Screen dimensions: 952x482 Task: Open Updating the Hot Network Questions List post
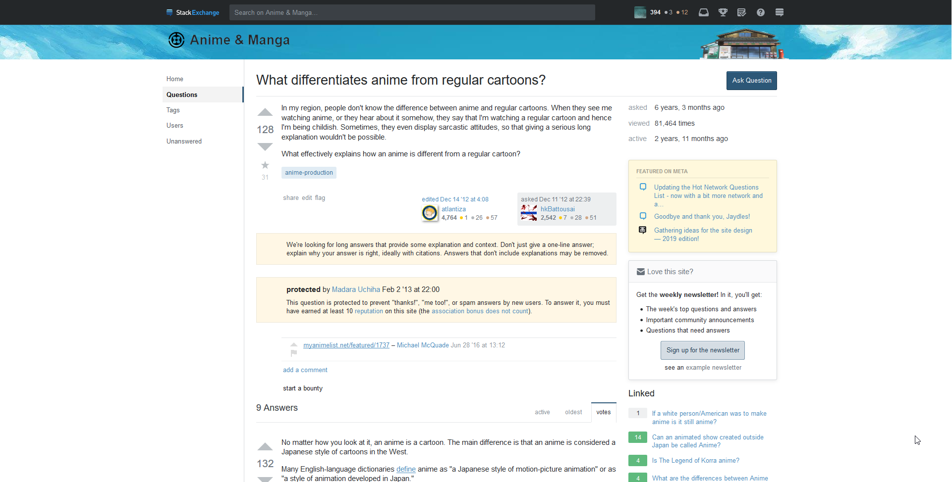pos(708,195)
